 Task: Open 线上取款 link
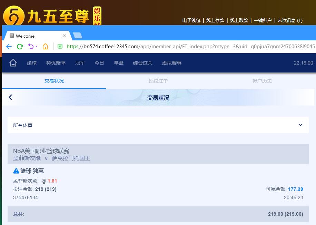[x=239, y=20]
